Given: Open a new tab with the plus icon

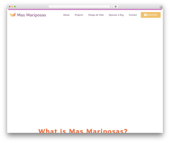Looking at the screenshot, I should coord(161,7).
